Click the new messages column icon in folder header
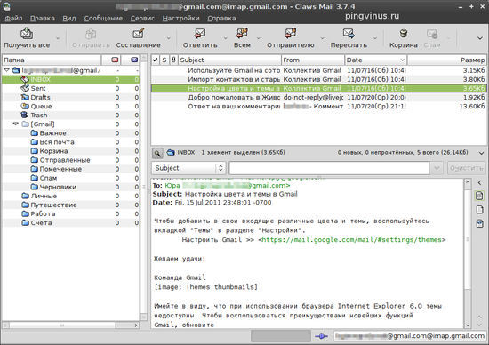The height and width of the screenshot is (345, 489). [x=115, y=60]
